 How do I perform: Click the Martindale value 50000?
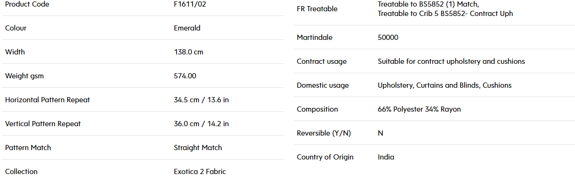388,38
